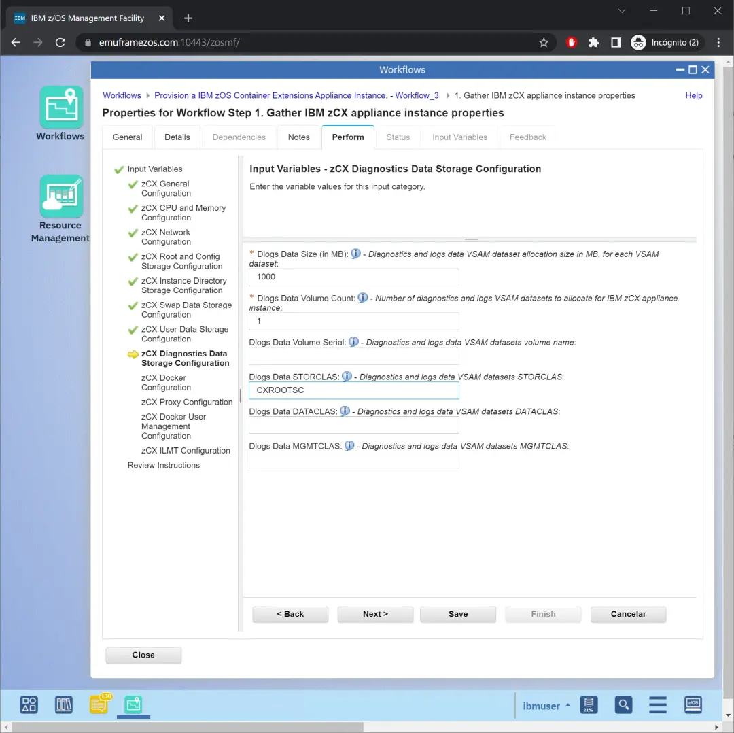Click the horizontal page scrollbar
The width and height of the screenshot is (734, 733).
[x=188, y=727]
